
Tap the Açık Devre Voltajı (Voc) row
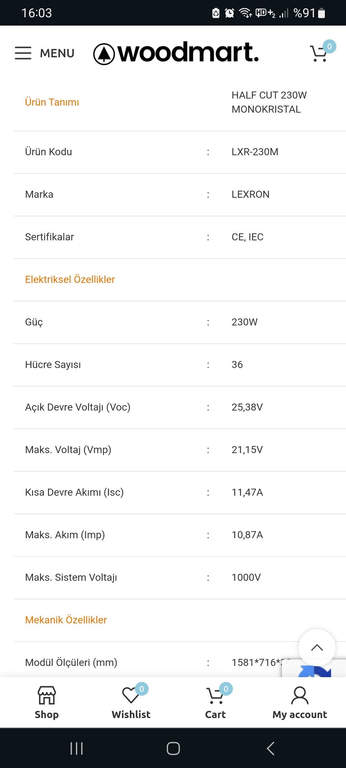[180, 408]
